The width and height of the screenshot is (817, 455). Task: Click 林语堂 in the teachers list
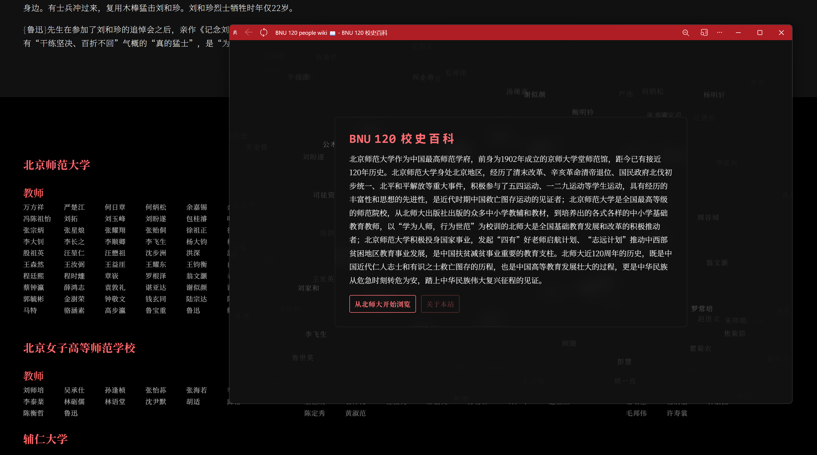point(115,402)
